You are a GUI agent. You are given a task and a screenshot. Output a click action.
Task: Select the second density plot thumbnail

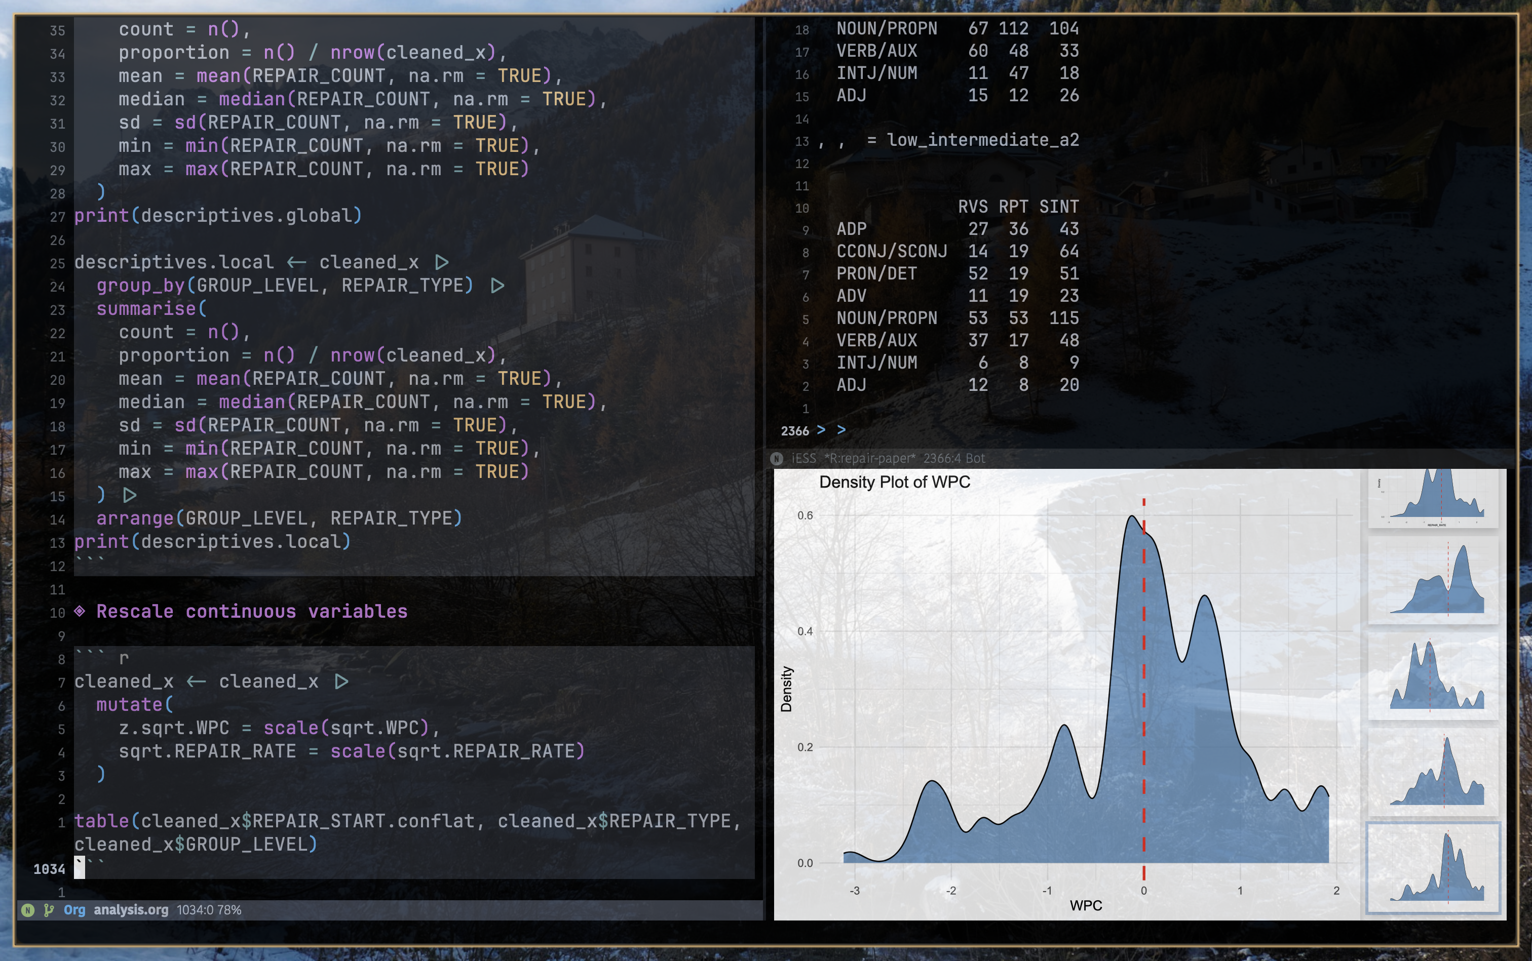point(1433,580)
